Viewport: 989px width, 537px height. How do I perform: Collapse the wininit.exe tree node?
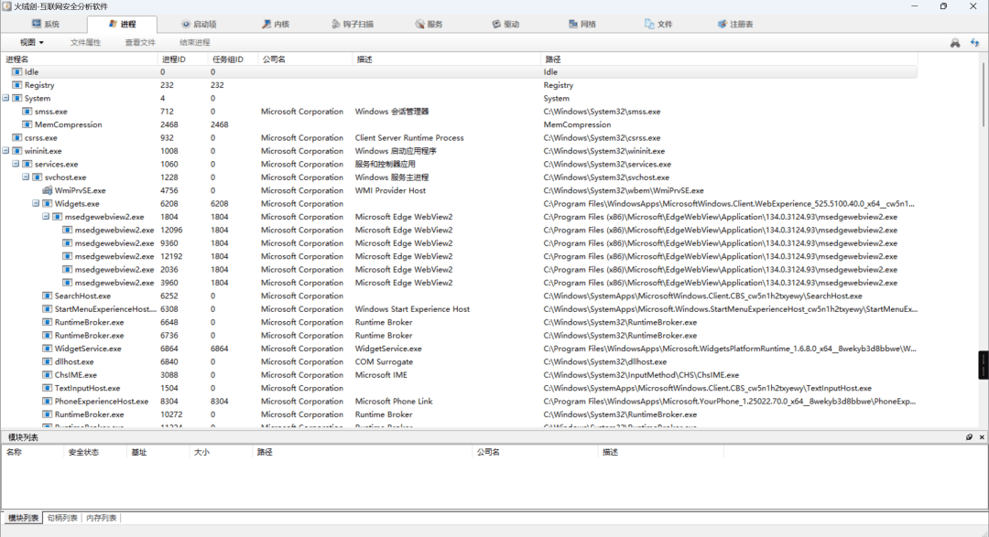5,151
